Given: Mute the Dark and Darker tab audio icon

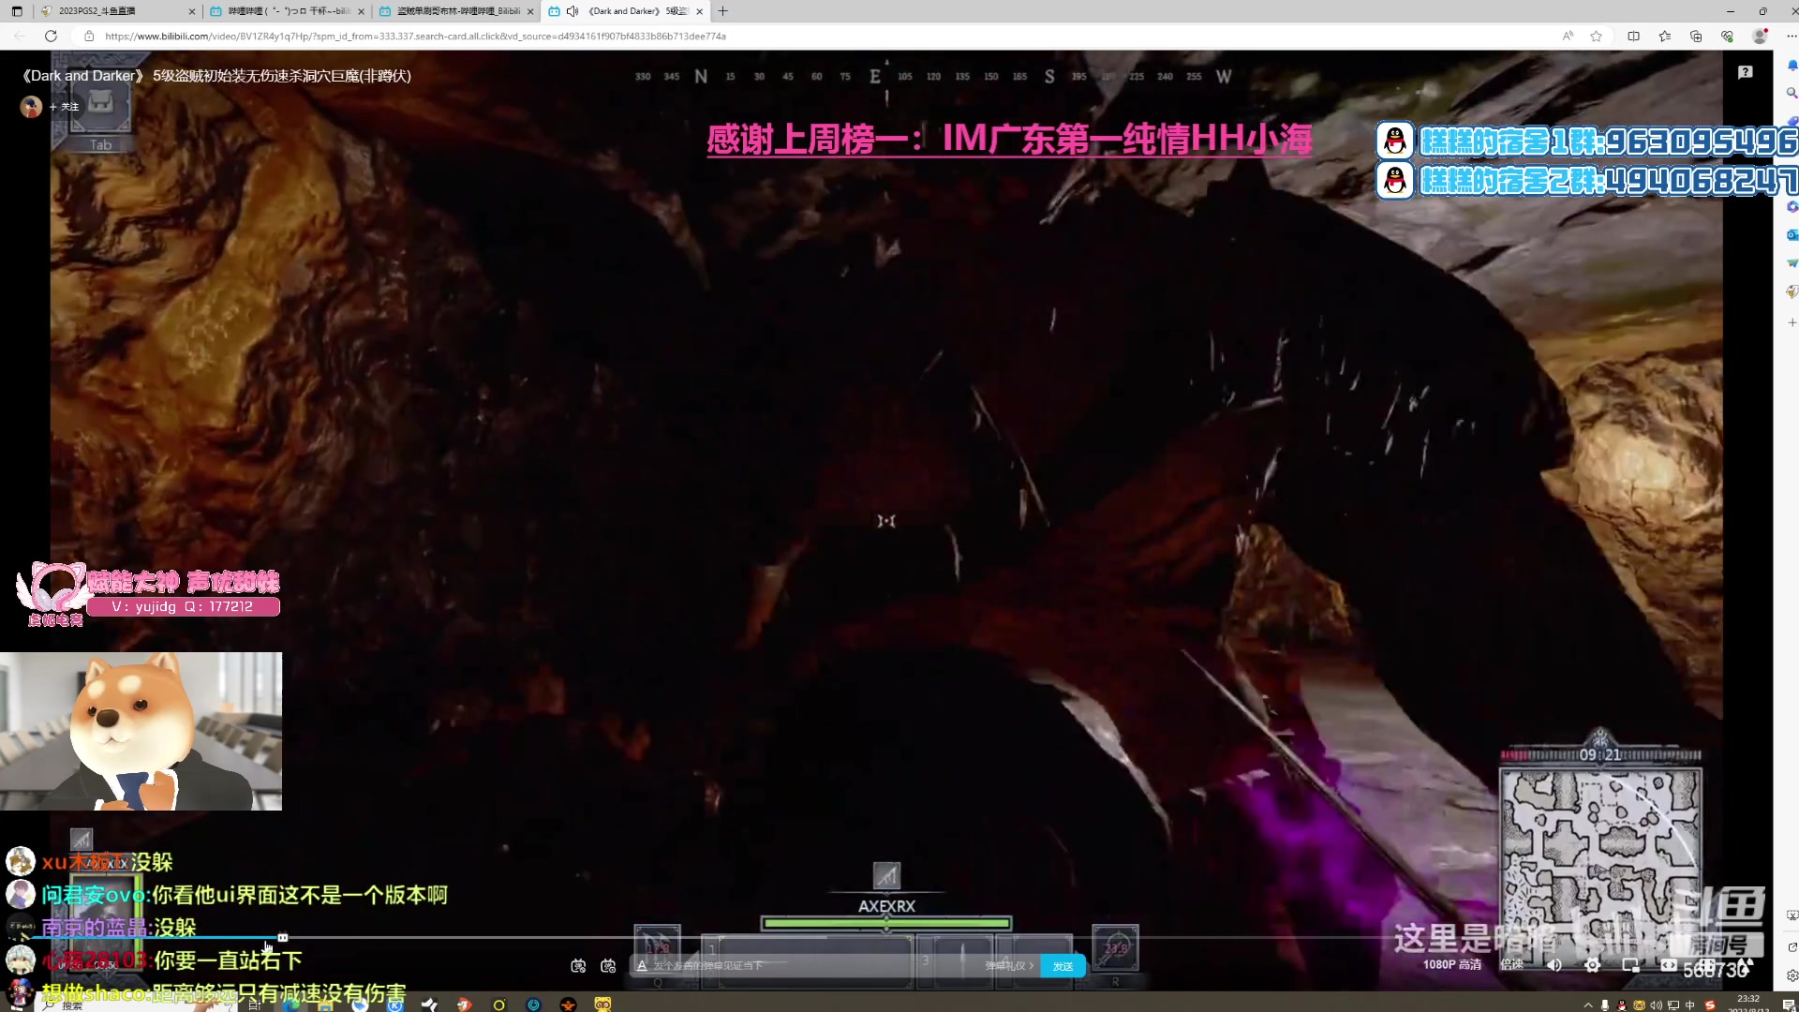Looking at the screenshot, I should pyautogui.click(x=572, y=11).
